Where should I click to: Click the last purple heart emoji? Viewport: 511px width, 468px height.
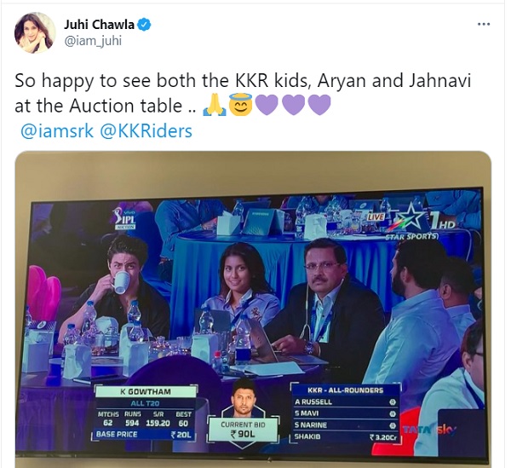(319, 106)
